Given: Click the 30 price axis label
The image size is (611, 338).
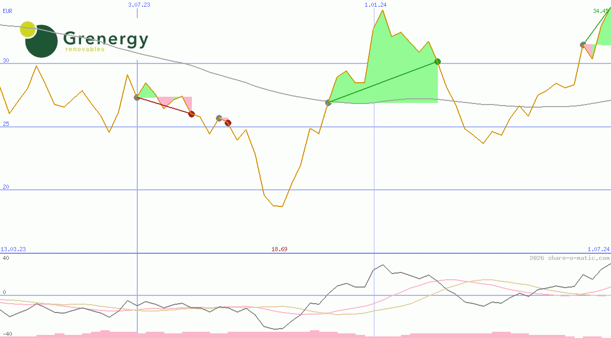Looking at the screenshot, I should [6, 60].
